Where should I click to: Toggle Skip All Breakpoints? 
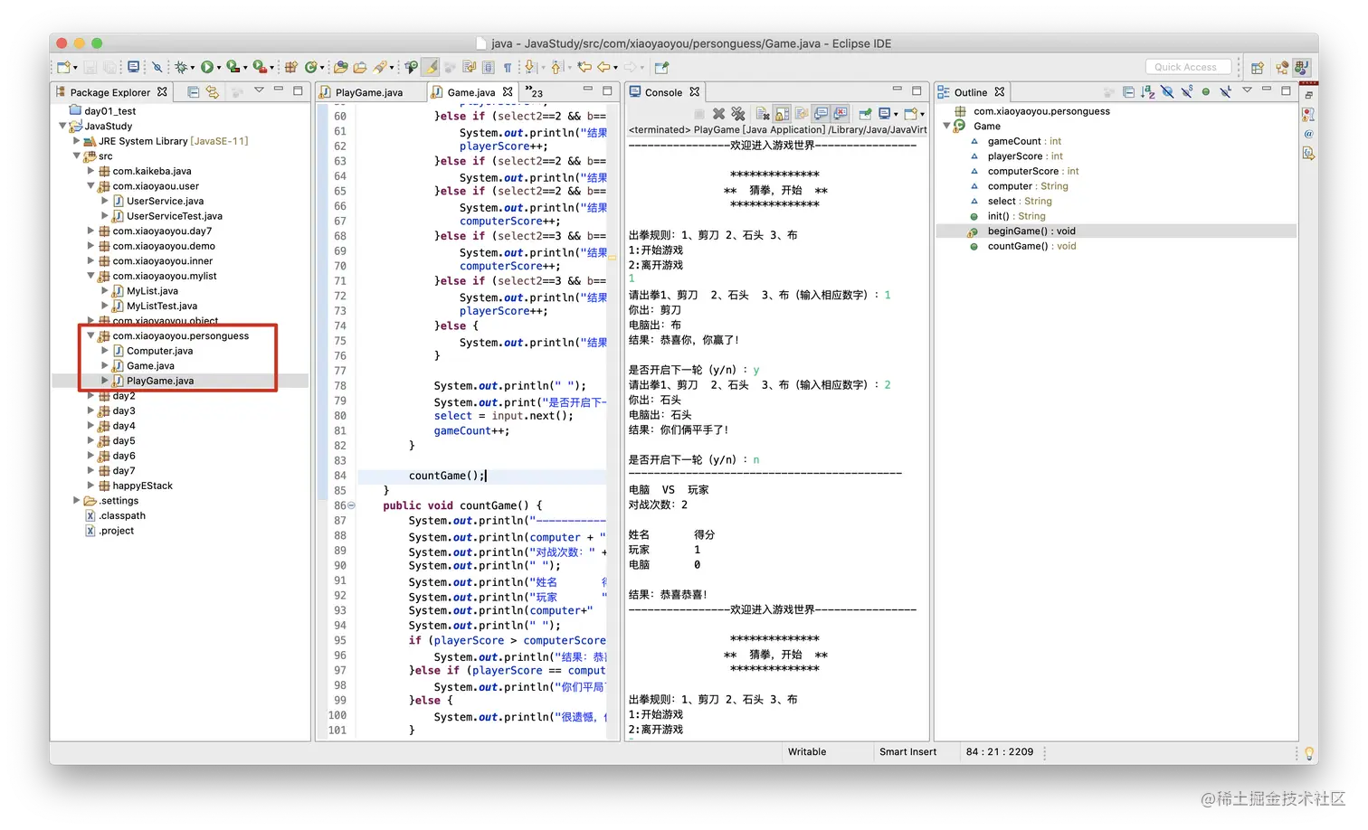tap(157, 67)
